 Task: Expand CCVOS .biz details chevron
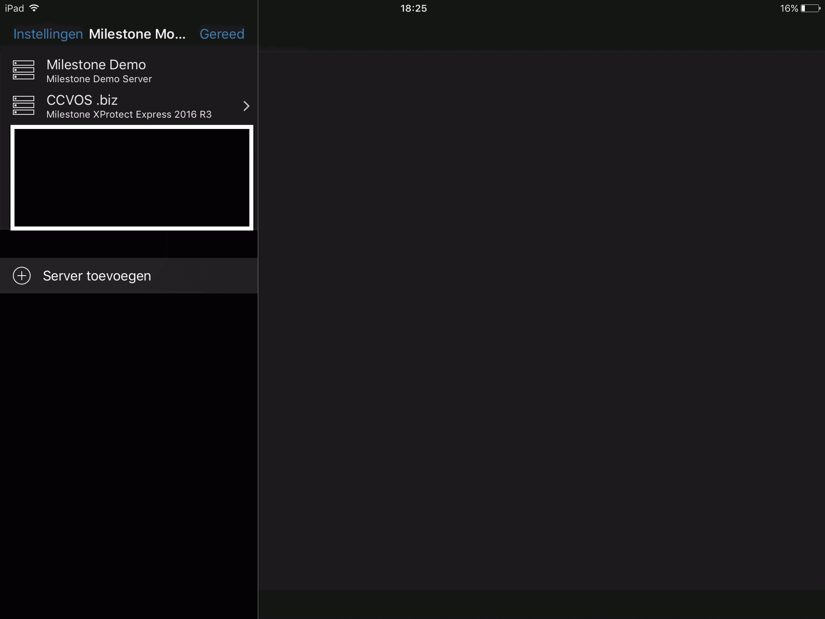click(247, 106)
